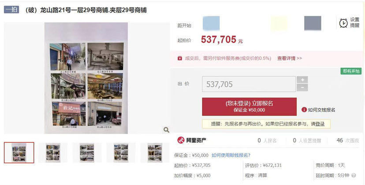Click the 阿里资产 logo icon

tap(181, 140)
